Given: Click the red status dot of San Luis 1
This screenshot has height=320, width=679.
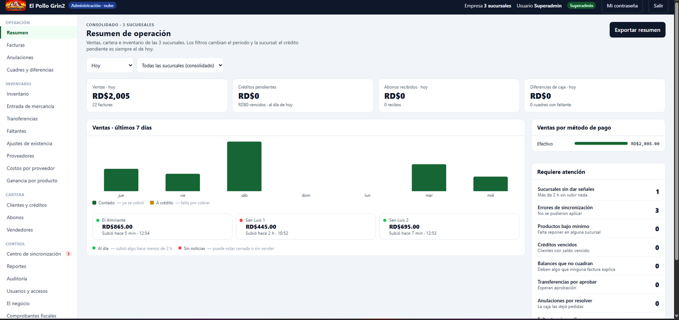Looking at the screenshot, I should coord(241,220).
